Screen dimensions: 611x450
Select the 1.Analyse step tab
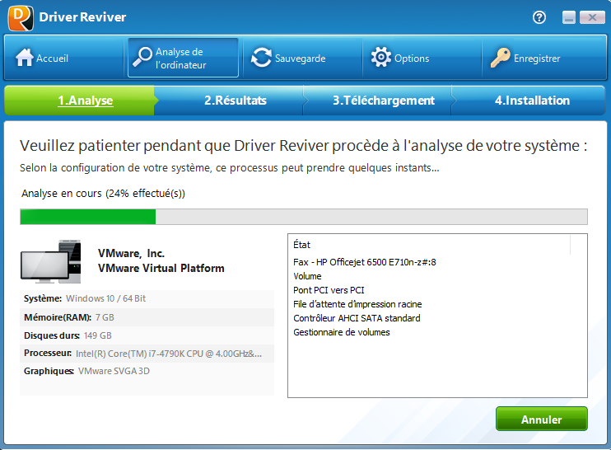coord(80,101)
